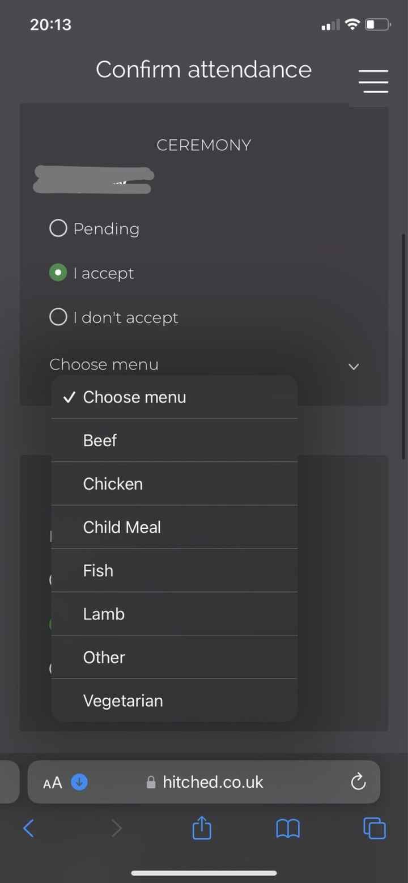Tap the forward navigation arrow

coord(116,828)
